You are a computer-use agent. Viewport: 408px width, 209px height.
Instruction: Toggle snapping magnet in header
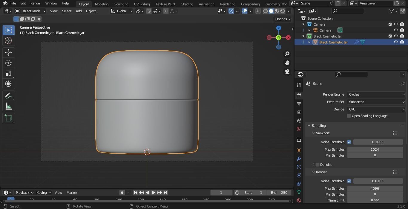pos(148,11)
